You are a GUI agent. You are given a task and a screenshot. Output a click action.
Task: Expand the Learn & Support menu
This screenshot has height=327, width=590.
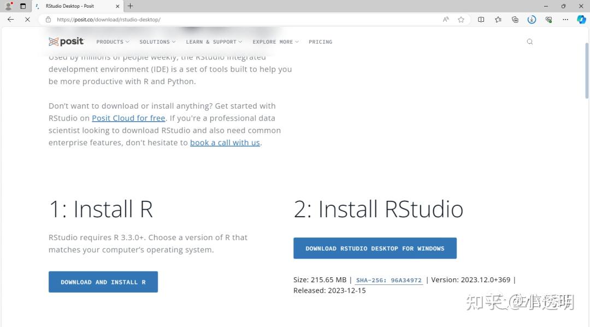coord(214,41)
